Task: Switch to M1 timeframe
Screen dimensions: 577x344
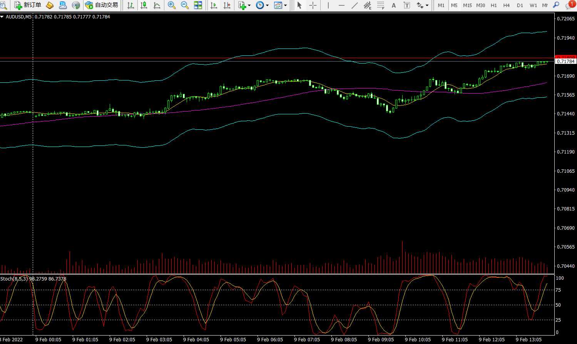Action: pos(441,5)
